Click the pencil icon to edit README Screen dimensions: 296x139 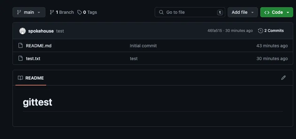pyautogui.click(x=283, y=78)
